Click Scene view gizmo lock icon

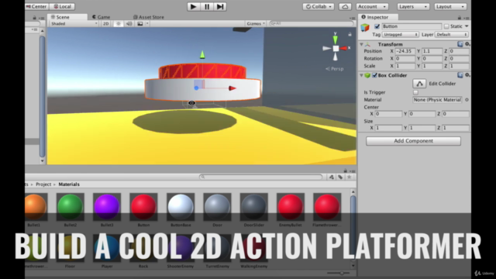coord(350,34)
